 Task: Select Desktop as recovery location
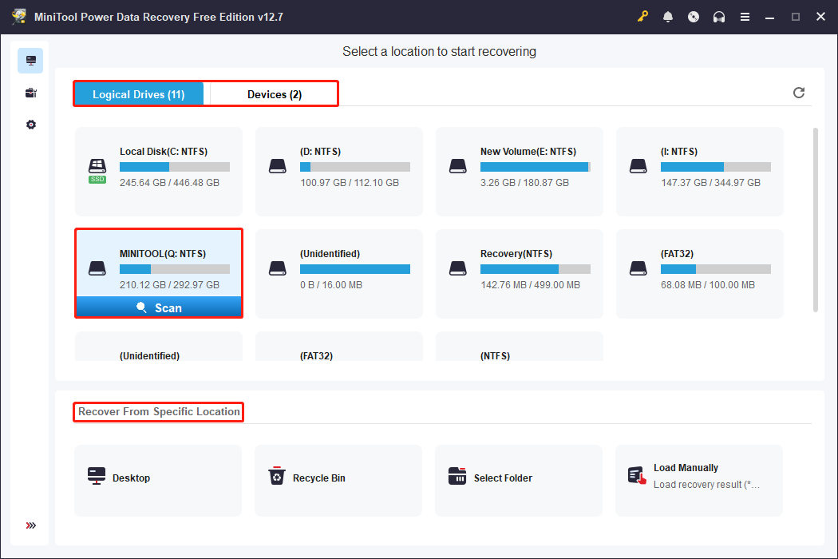click(x=157, y=480)
